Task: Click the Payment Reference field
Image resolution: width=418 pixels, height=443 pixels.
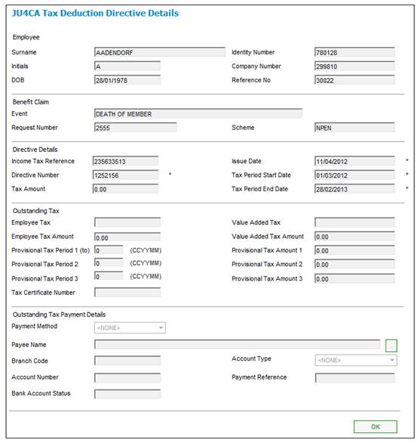Action: [x=355, y=378]
